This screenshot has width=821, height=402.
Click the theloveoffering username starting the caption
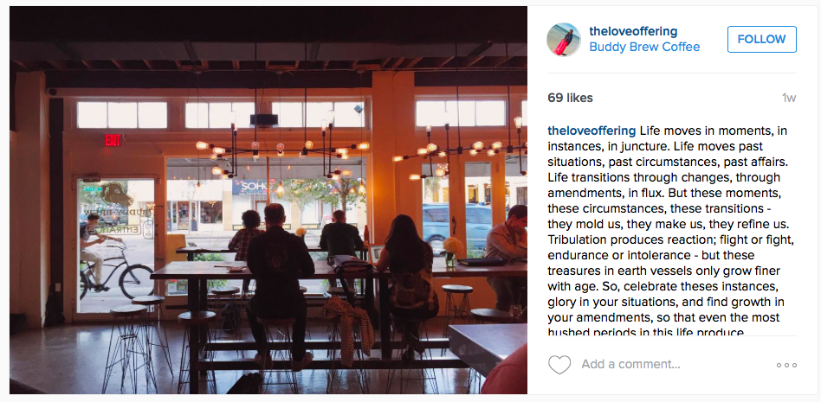pos(592,131)
